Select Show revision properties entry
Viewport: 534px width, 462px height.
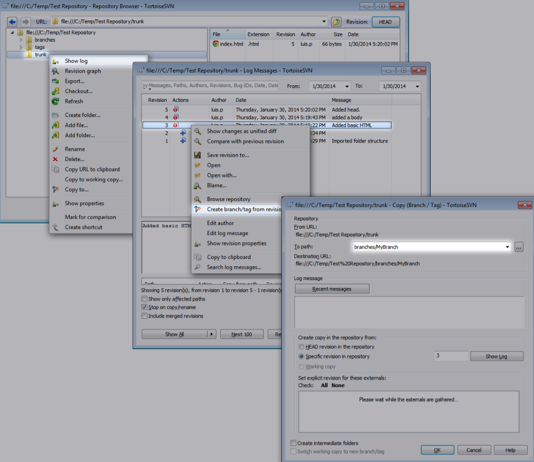pos(237,244)
